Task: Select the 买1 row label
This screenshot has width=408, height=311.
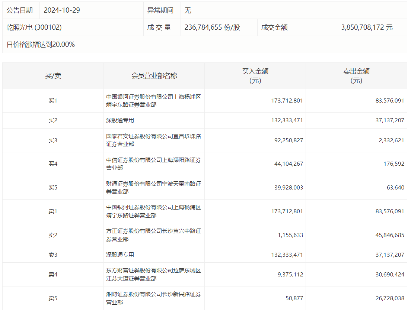Action: 53,101
